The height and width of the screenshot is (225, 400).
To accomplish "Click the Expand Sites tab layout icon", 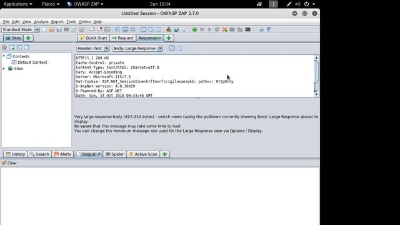I will coord(117,29).
